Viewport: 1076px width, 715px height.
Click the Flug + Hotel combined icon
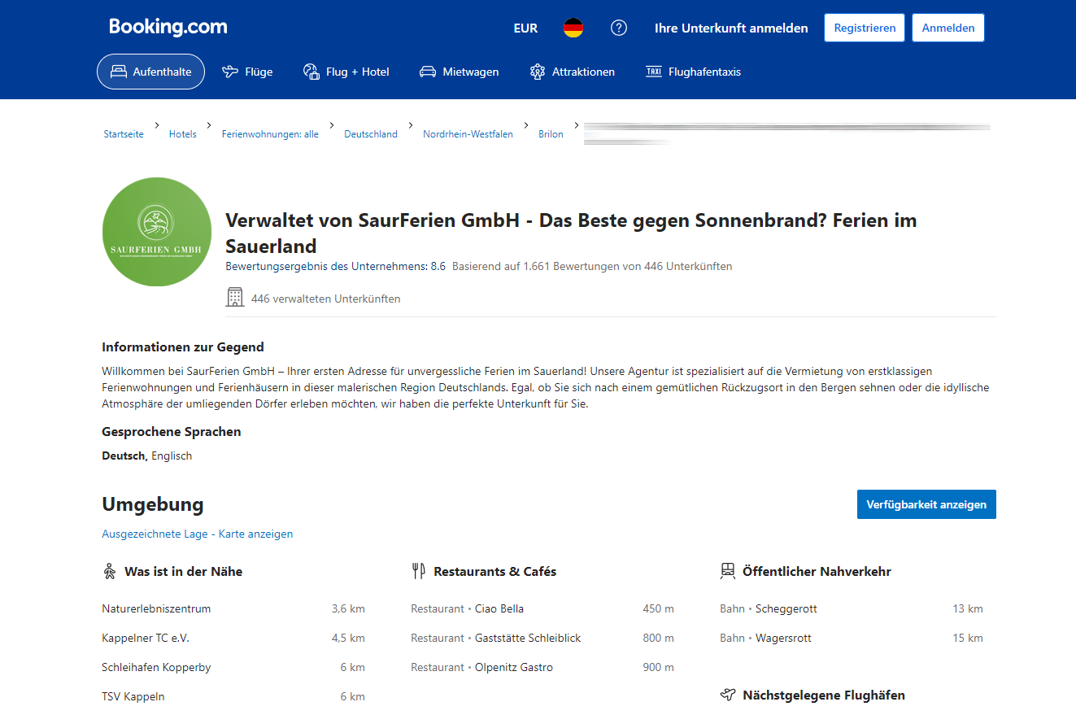click(x=311, y=72)
